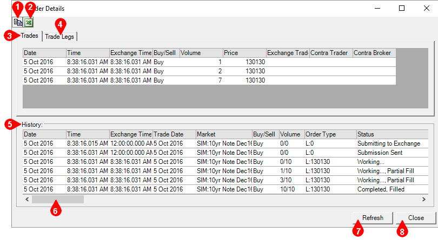Click the Contra Broker column header
438x240 pixels.
(373, 53)
